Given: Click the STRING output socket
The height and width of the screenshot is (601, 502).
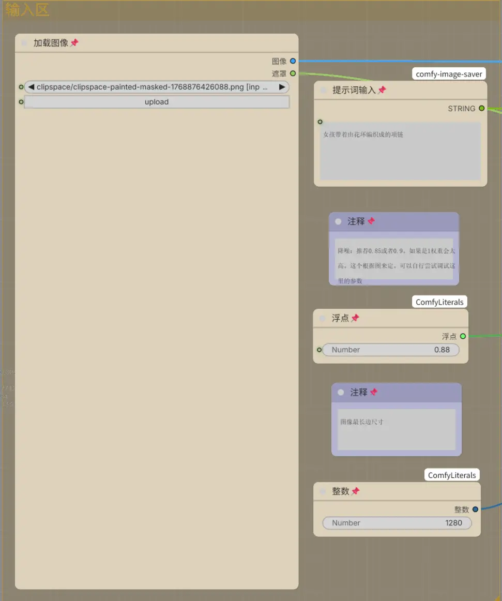Looking at the screenshot, I should (482, 109).
